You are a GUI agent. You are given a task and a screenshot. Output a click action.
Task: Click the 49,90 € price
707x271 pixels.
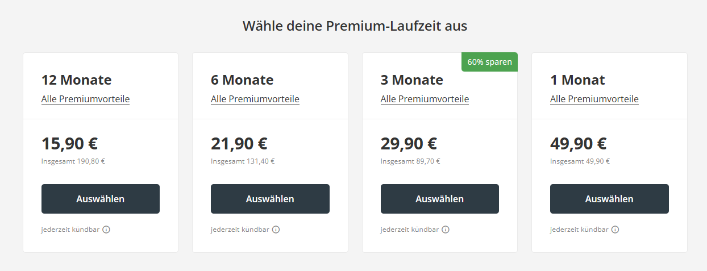point(579,144)
